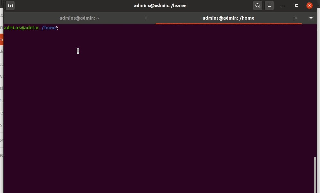The image size is (320, 193).
Task: Close the terminal window
Action: pyautogui.click(x=309, y=5)
